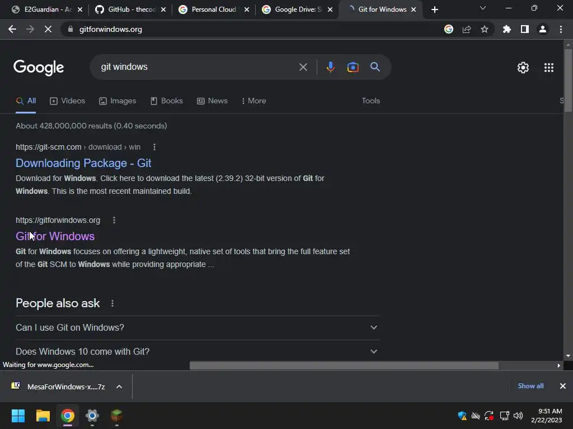The image size is (573, 429).
Task: Click the share page icon
Action: [467, 29]
